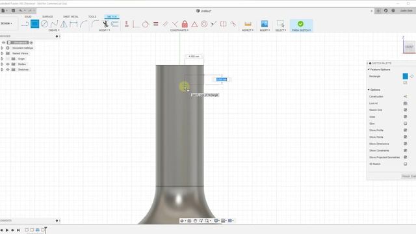Apply the Collinear constraint

tap(214, 24)
